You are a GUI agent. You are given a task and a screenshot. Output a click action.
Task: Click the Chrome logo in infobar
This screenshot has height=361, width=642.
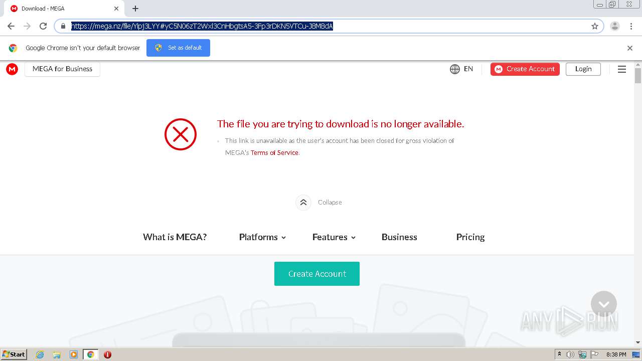(13, 48)
